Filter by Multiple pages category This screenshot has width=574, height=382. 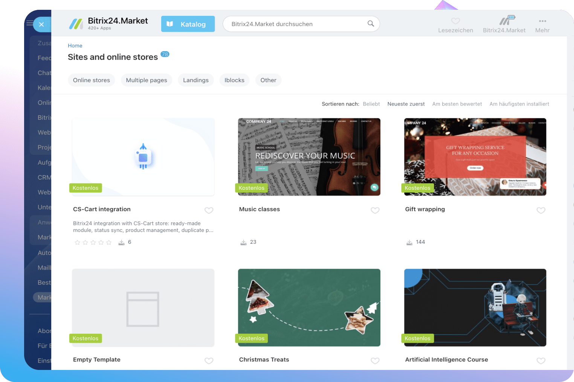[147, 80]
